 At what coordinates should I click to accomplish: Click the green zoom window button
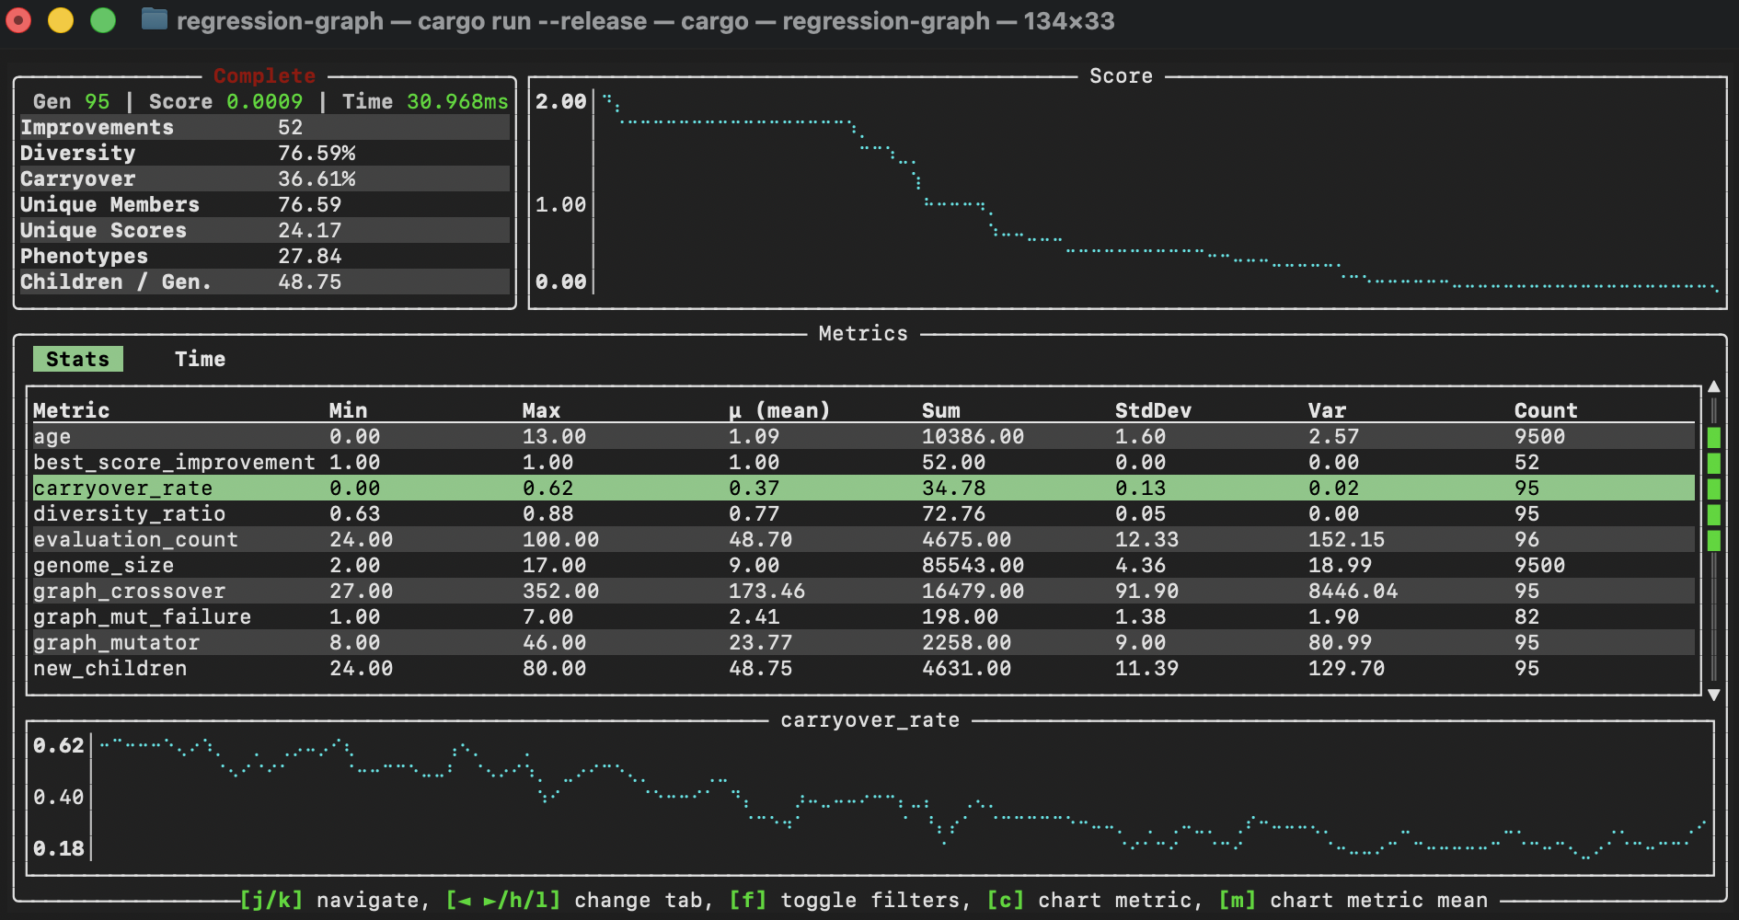point(103,20)
